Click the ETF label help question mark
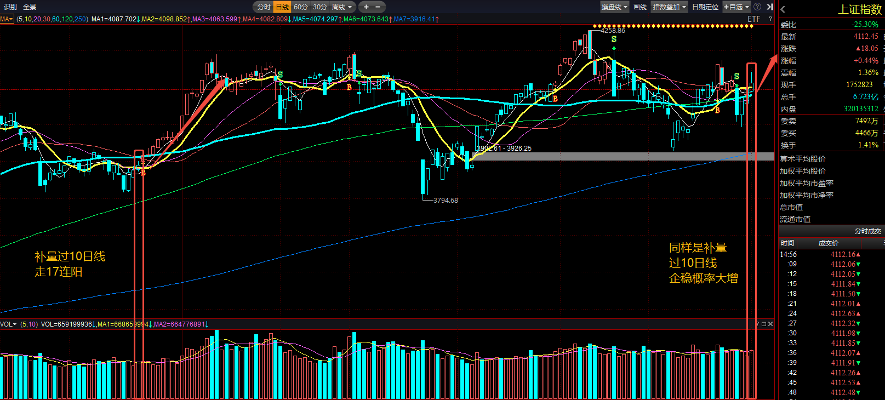The width and height of the screenshot is (885, 400). (770, 19)
